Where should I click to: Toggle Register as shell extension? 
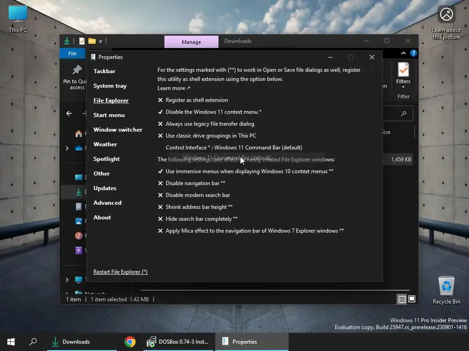193,100
